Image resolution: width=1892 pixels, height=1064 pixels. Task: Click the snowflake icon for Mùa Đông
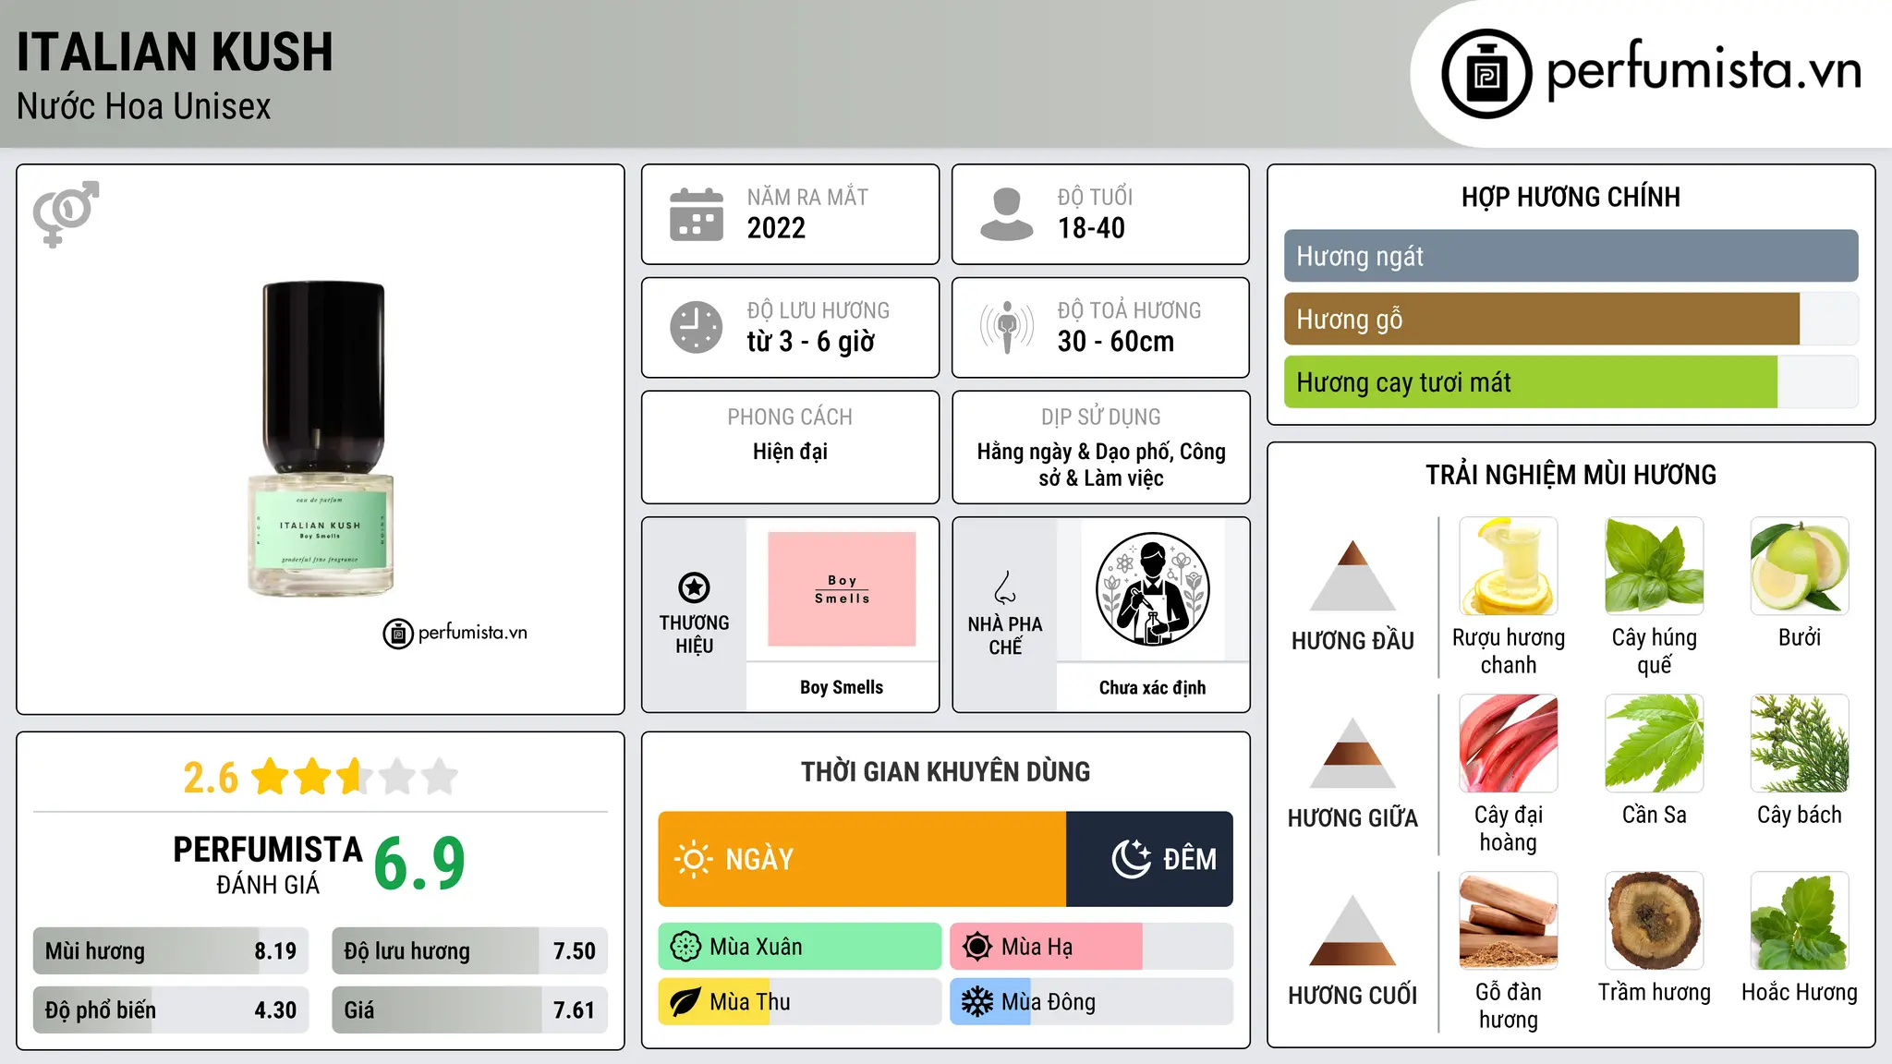pos(976,1002)
